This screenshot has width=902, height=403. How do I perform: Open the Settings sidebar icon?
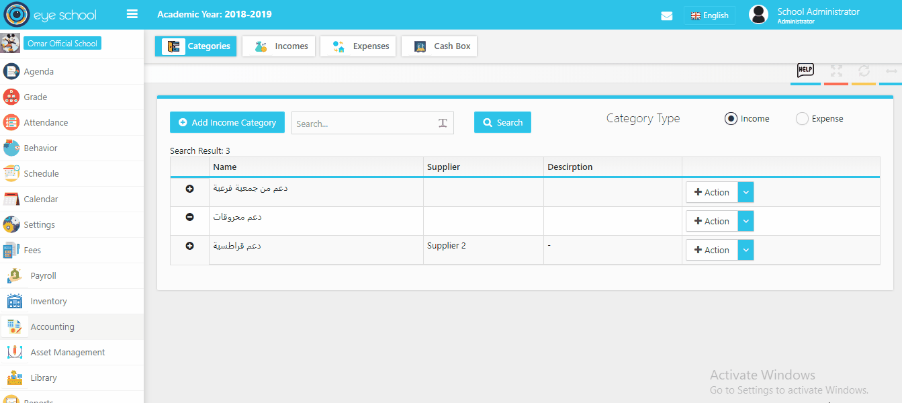(11, 224)
